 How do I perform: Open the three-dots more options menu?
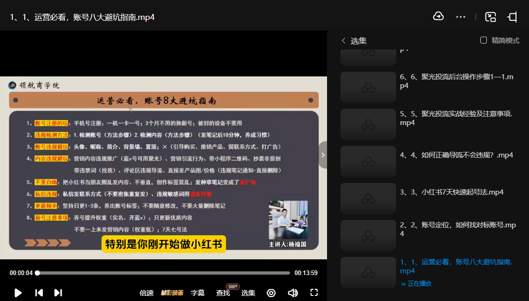coord(460,17)
